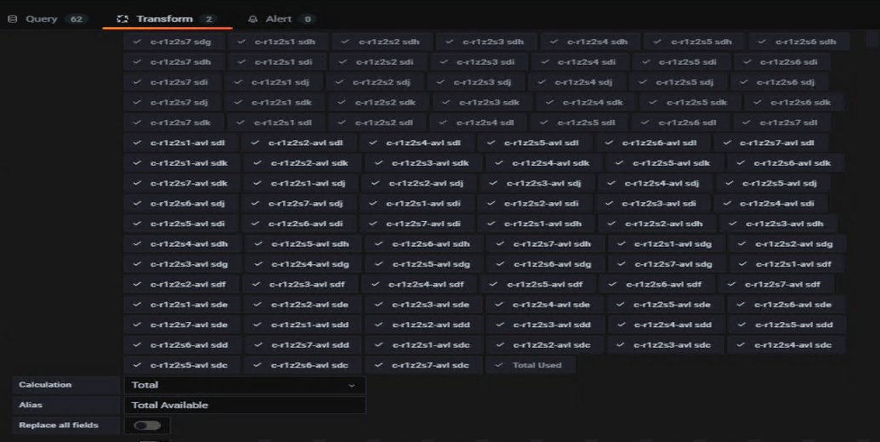Deselect the Total Used field chip
This screenshot has height=442, width=880.
tap(531, 365)
